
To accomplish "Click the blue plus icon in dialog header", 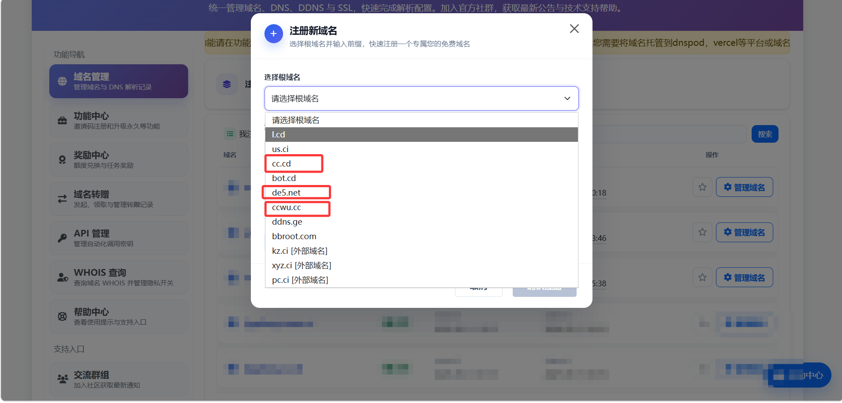I will pos(274,33).
